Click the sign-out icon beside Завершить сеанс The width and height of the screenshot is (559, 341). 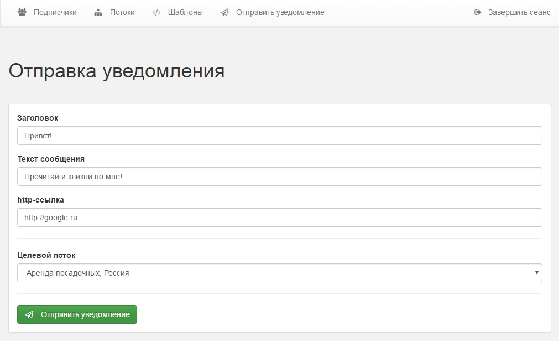pos(478,12)
